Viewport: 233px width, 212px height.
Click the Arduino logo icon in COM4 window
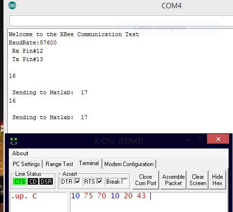[x=12, y=5]
